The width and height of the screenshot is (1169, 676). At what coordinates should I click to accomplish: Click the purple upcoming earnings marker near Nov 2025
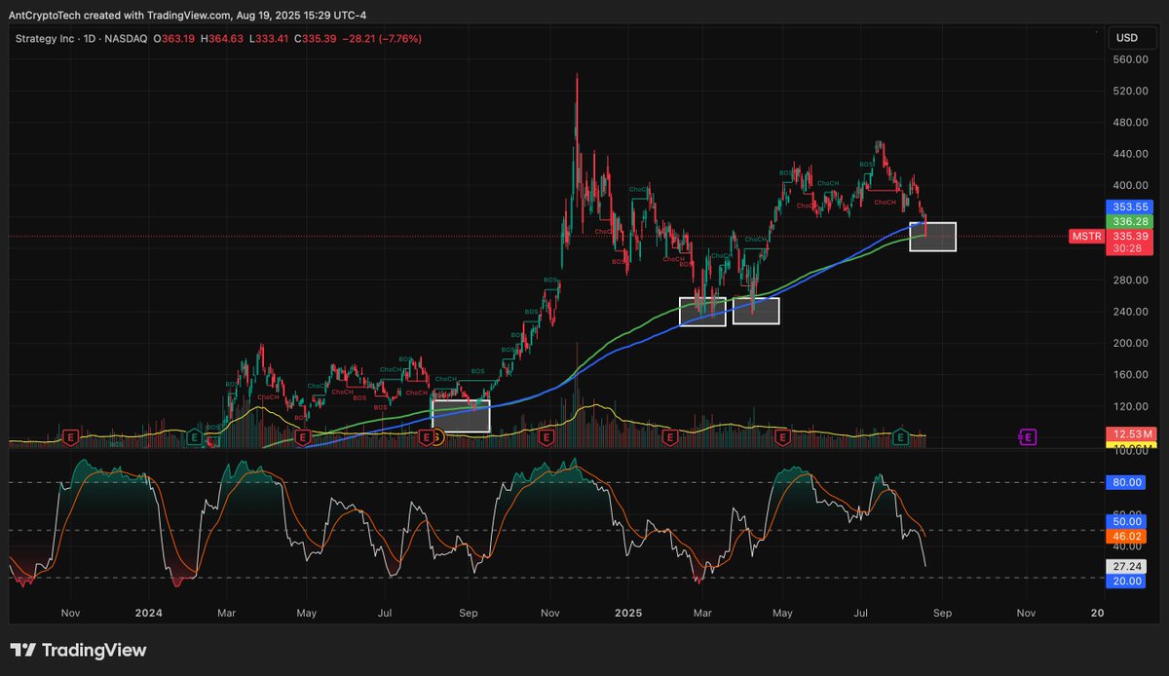coord(1028,437)
